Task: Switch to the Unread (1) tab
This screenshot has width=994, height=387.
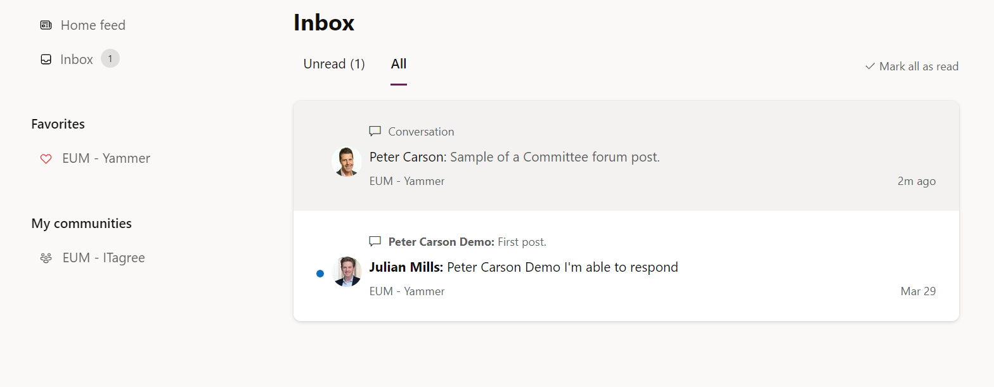Action: tap(334, 64)
